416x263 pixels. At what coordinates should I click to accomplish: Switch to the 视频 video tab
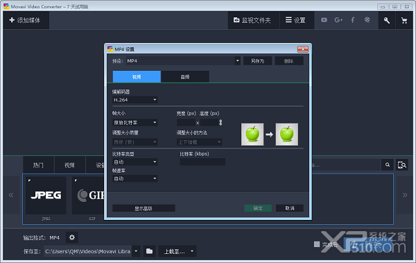coord(137,77)
